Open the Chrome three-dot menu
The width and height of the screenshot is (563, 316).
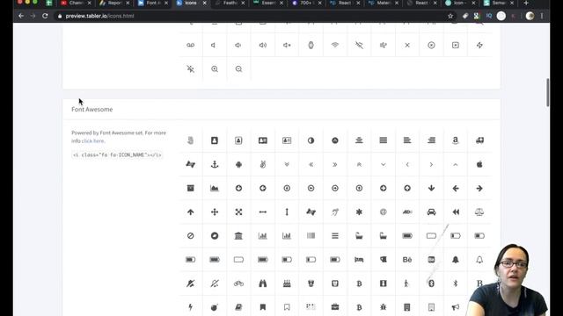click(542, 16)
